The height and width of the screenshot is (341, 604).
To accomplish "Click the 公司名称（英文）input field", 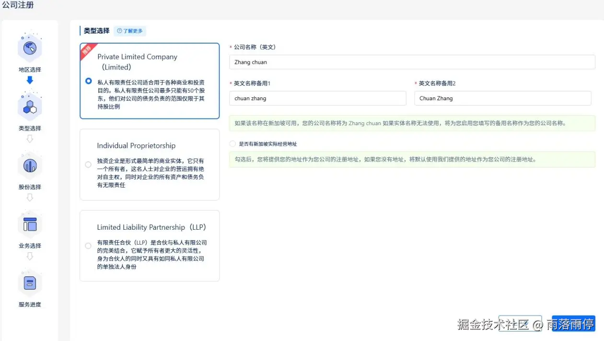I will coord(412,62).
